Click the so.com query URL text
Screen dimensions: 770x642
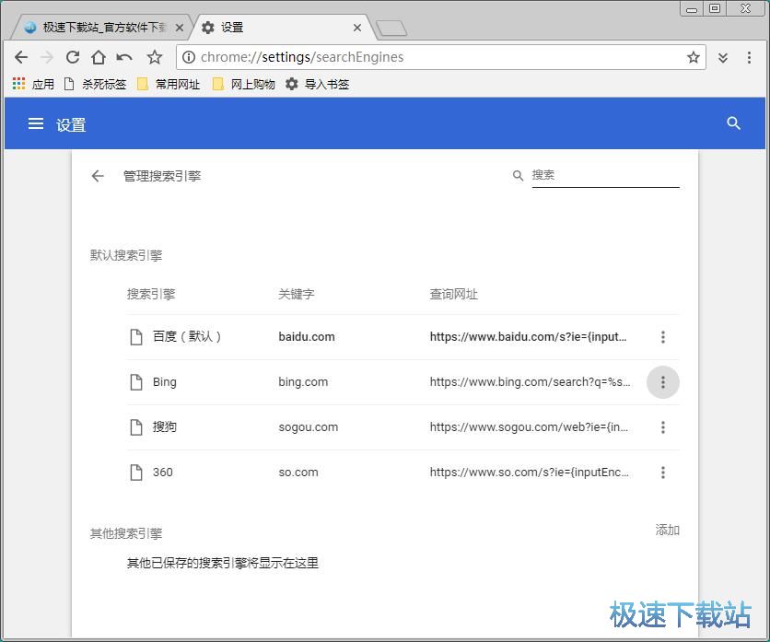pyautogui.click(x=529, y=473)
